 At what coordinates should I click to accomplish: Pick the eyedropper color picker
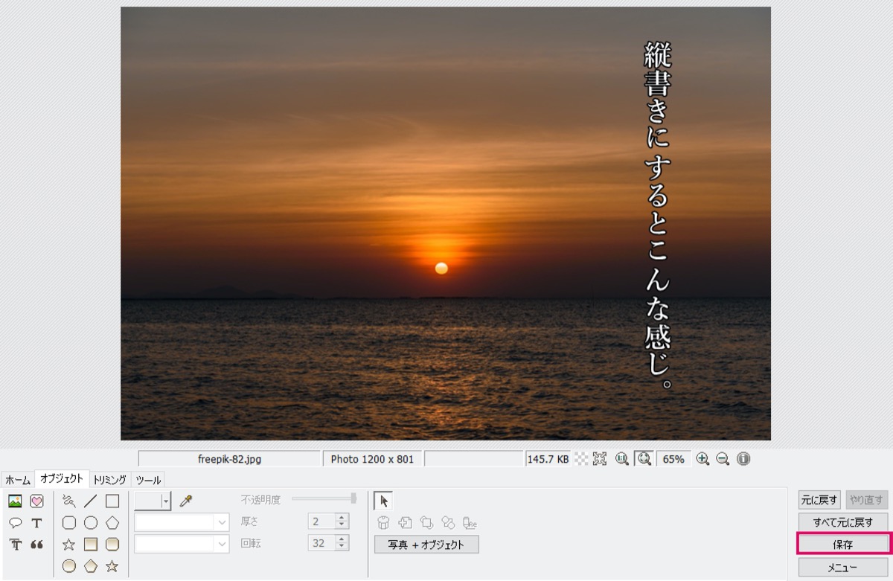tap(186, 501)
